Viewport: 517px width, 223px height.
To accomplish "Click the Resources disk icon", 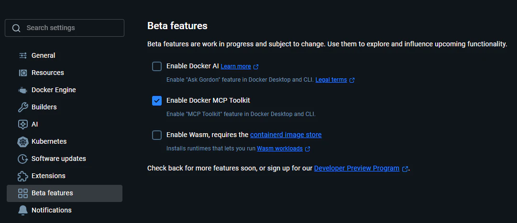I will pos(22,73).
